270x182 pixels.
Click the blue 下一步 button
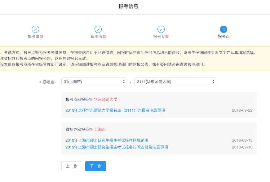coord(95,166)
